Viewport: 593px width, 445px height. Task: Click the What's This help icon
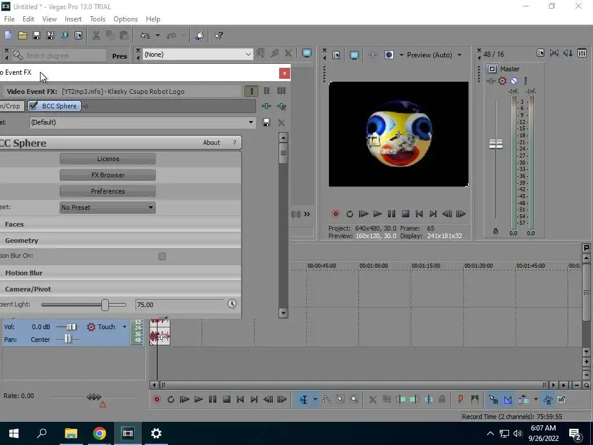coord(218,35)
